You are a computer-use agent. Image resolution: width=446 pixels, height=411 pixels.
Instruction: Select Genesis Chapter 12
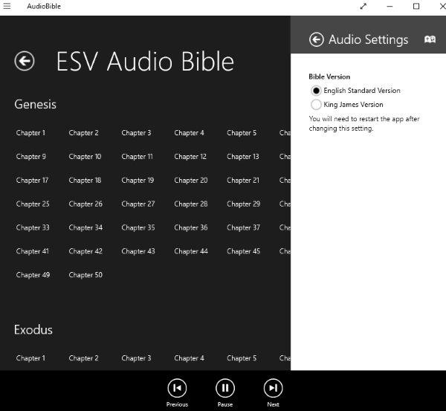[x=190, y=157]
